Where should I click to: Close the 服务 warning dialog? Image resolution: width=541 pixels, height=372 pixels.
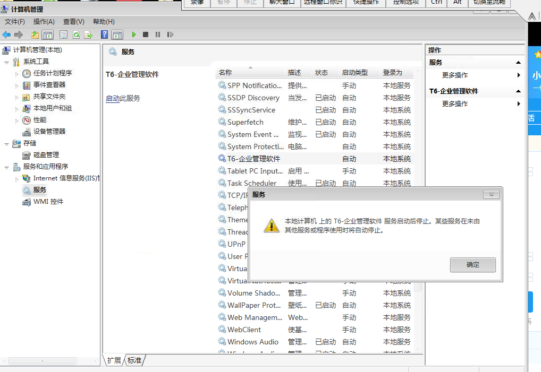(492, 195)
